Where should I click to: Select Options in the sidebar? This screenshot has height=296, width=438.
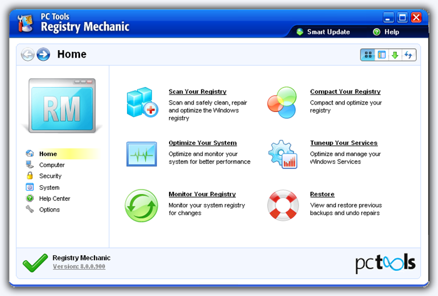tap(49, 210)
